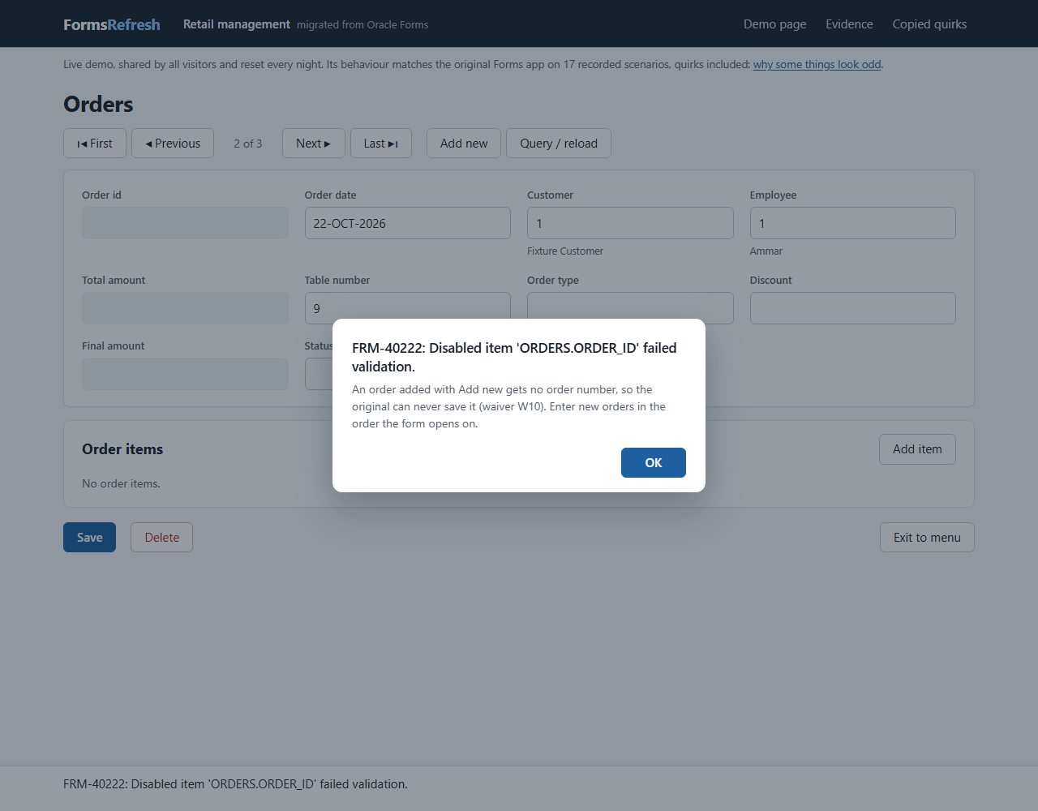Click the Query / reload button

pyautogui.click(x=559, y=144)
